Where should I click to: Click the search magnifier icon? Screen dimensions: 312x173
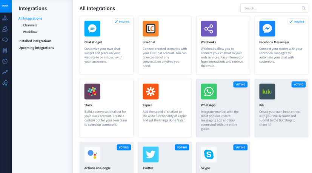(x=304, y=8)
